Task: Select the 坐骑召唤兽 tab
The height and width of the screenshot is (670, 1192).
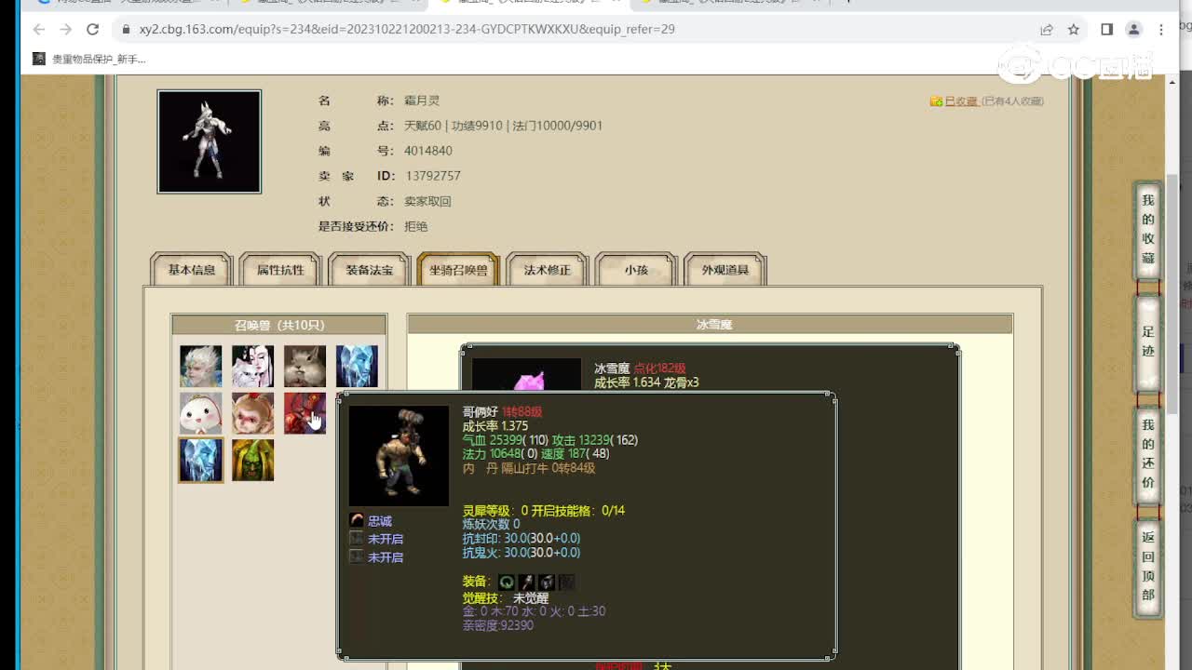Action: tap(458, 270)
